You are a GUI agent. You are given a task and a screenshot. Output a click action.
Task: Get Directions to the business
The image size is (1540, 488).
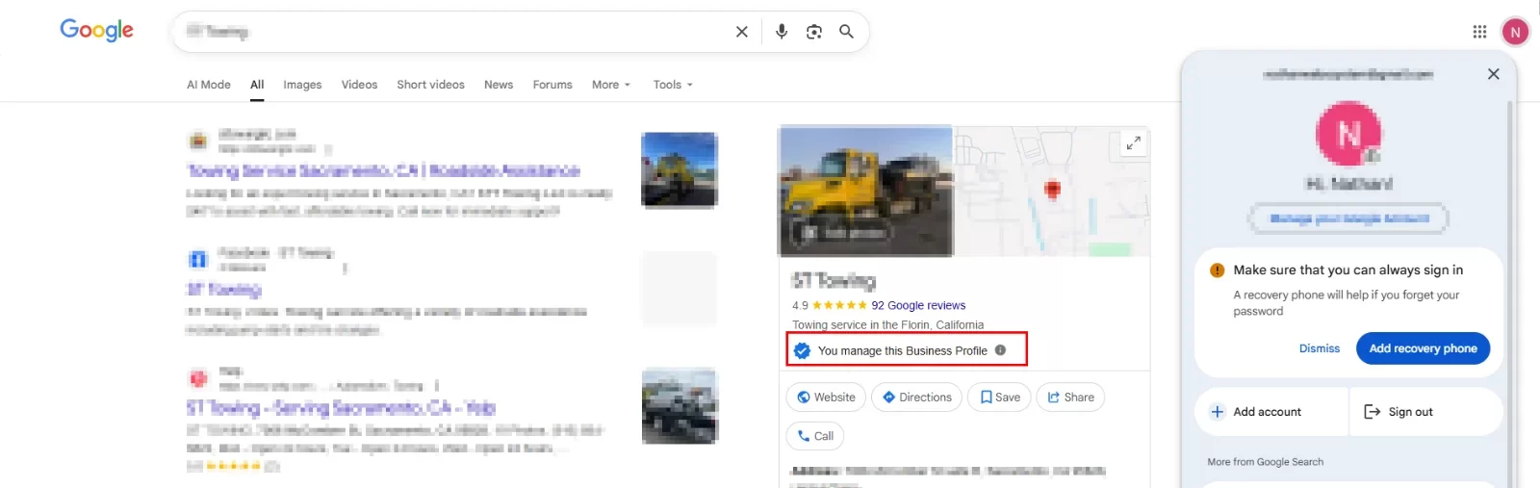pos(916,398)
